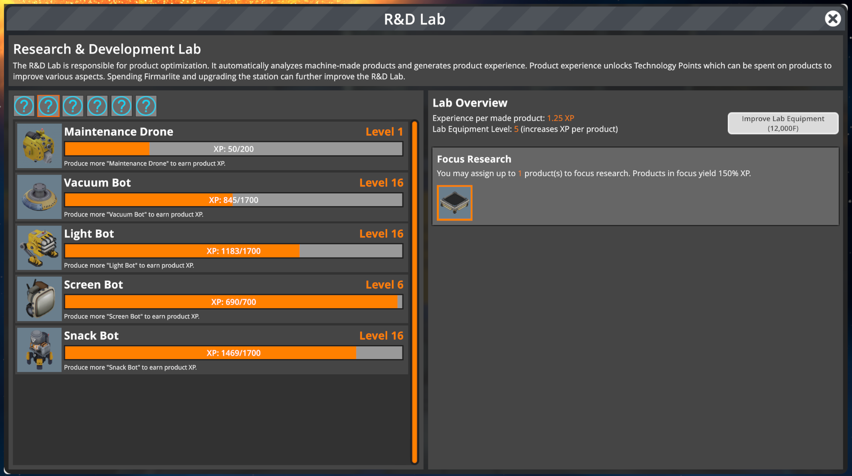This screenshot has height=476, width=852.
Task: Click the Focus Research product slot
Action: [454, 203]
